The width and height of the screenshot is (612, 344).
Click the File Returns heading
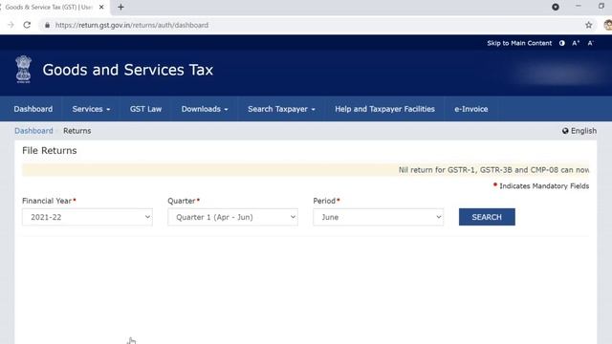(49, 151)
